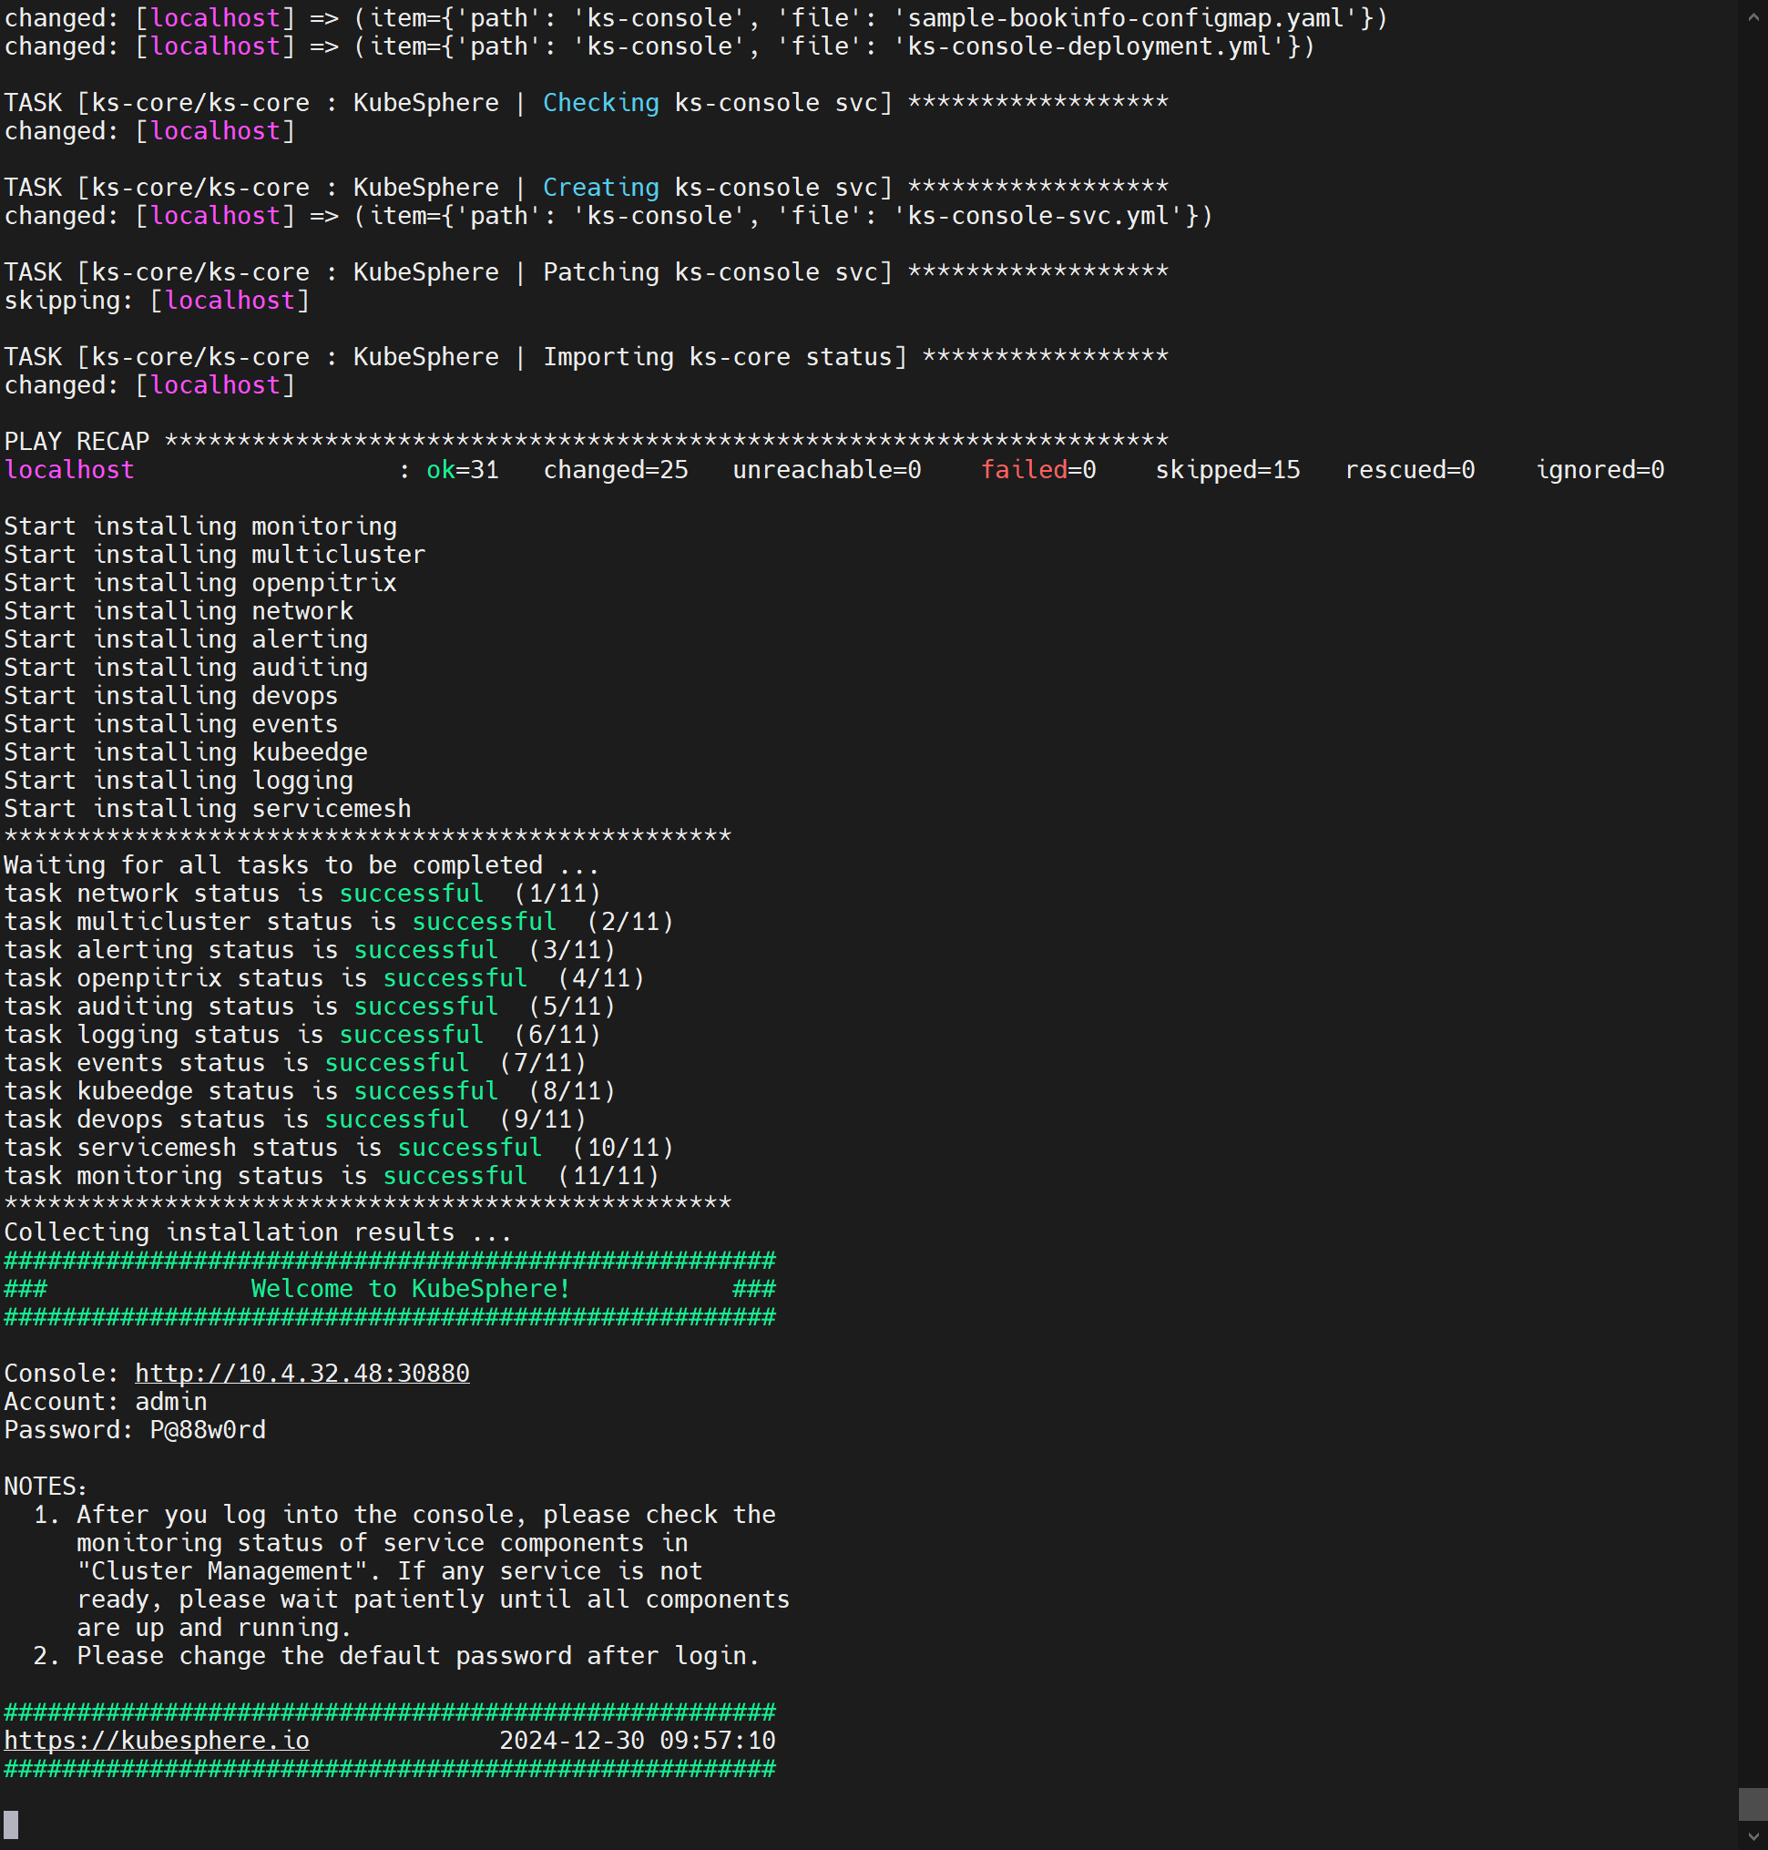Click 'task devops status is successful (9/11)'
The height and width of the screenshot is (1850, 1768).
click(295, 1119)
